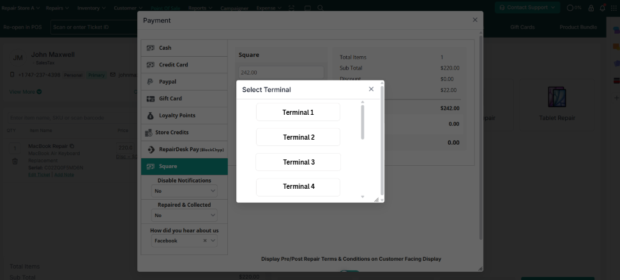Screen dimensions: 620x280
Task: Click the Add Note link
Action: click(64, 175)
